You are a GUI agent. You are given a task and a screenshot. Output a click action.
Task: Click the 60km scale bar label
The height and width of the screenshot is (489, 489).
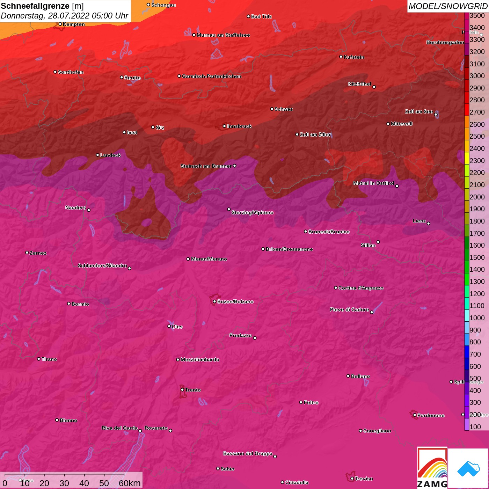tap(130, 483)
